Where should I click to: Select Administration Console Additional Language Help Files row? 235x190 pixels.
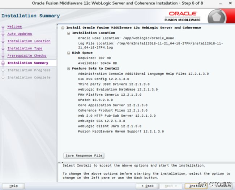click(143, 74)
